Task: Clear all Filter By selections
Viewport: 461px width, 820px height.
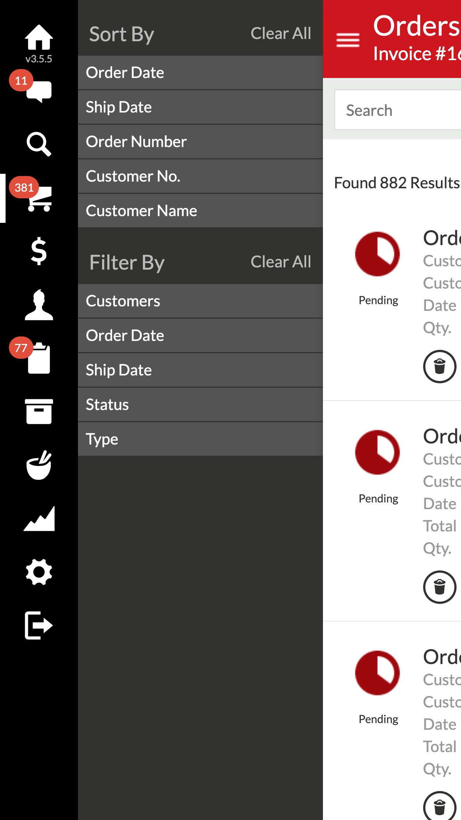Action: coord(281,262)
